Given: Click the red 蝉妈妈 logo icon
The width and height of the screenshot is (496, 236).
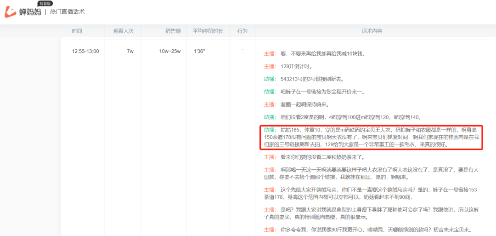Looking at the screenshot, I should tap(11, 12).
